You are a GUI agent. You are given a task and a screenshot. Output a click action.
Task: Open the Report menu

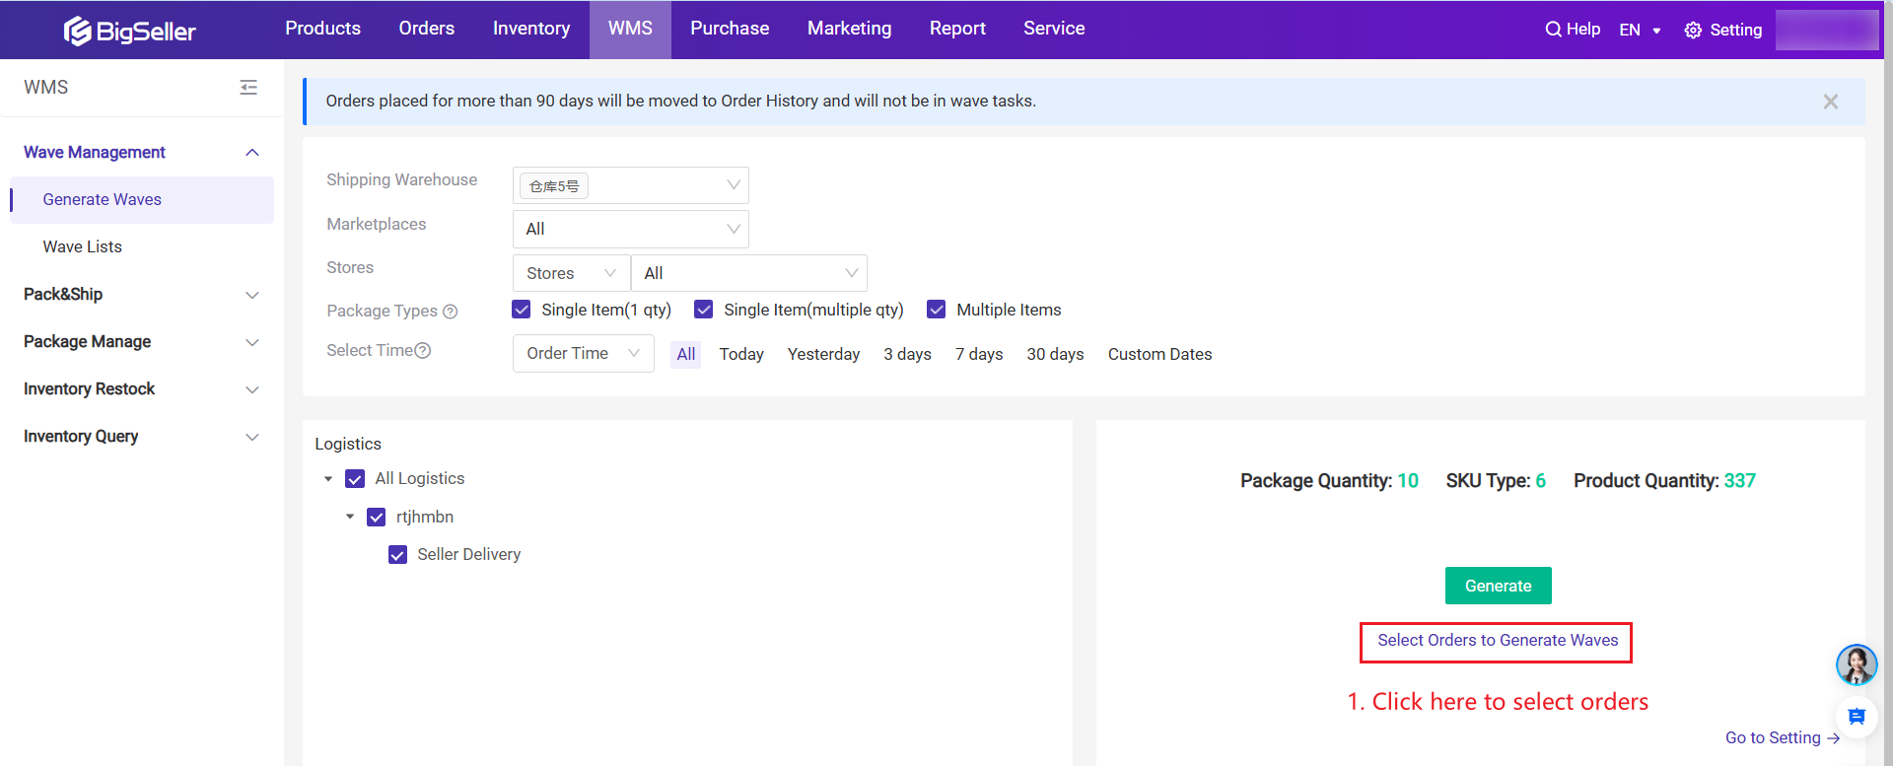tap(957, 29)
